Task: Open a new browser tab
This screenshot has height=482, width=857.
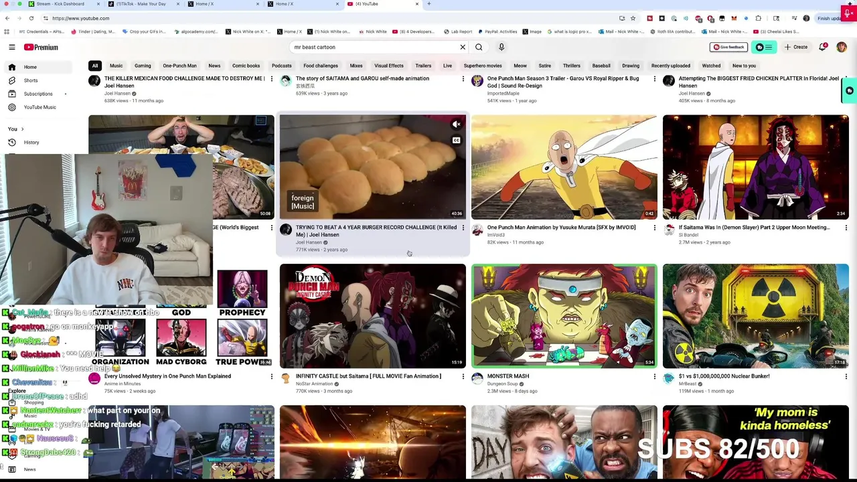Action: (428, 4)
